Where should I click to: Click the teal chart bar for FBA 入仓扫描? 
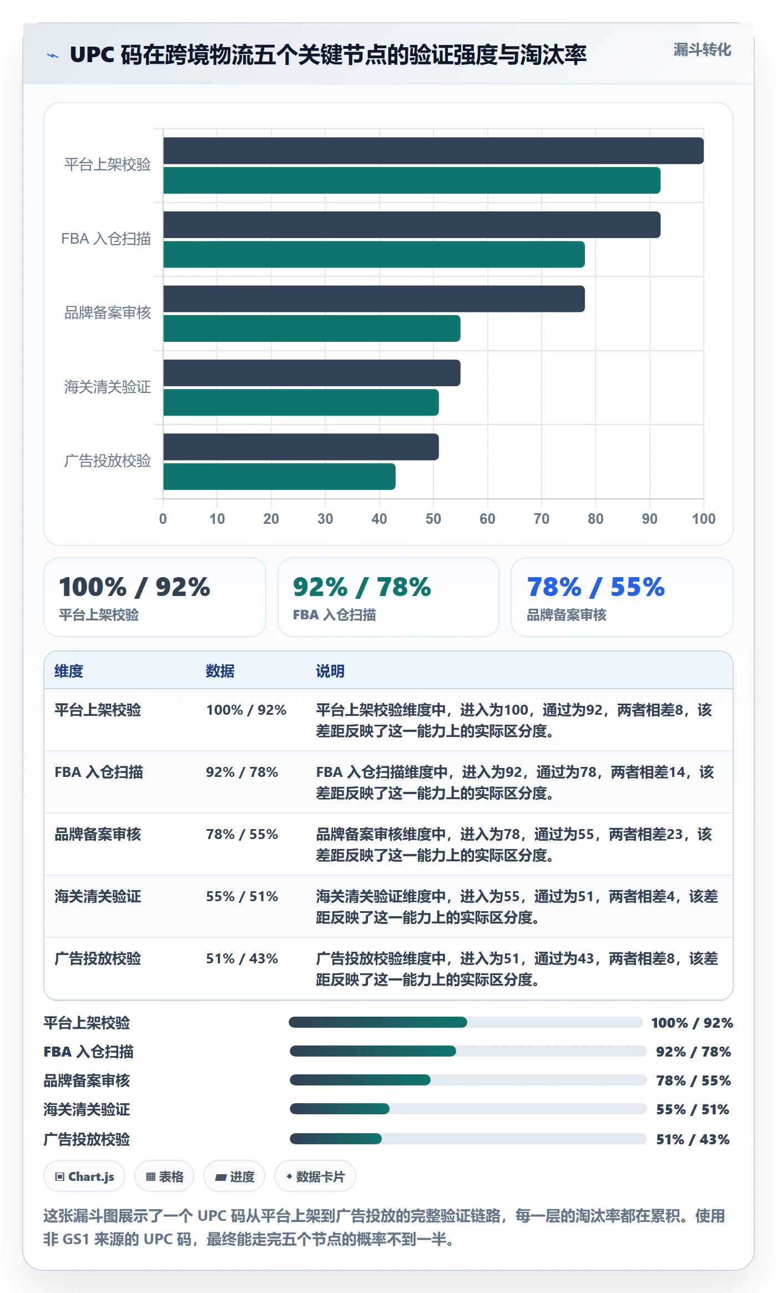[374, 254]
